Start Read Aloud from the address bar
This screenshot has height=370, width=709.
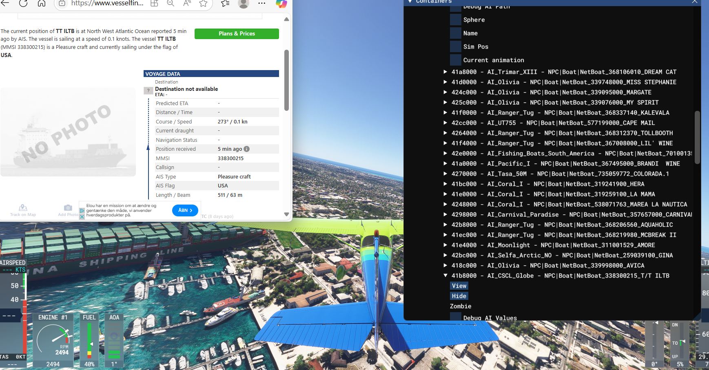coord(187,3)
